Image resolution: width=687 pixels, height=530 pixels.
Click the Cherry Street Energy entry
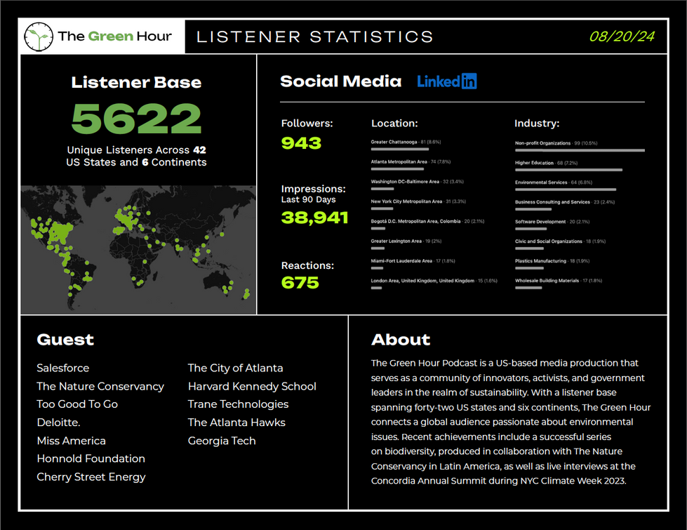(91, 477)
